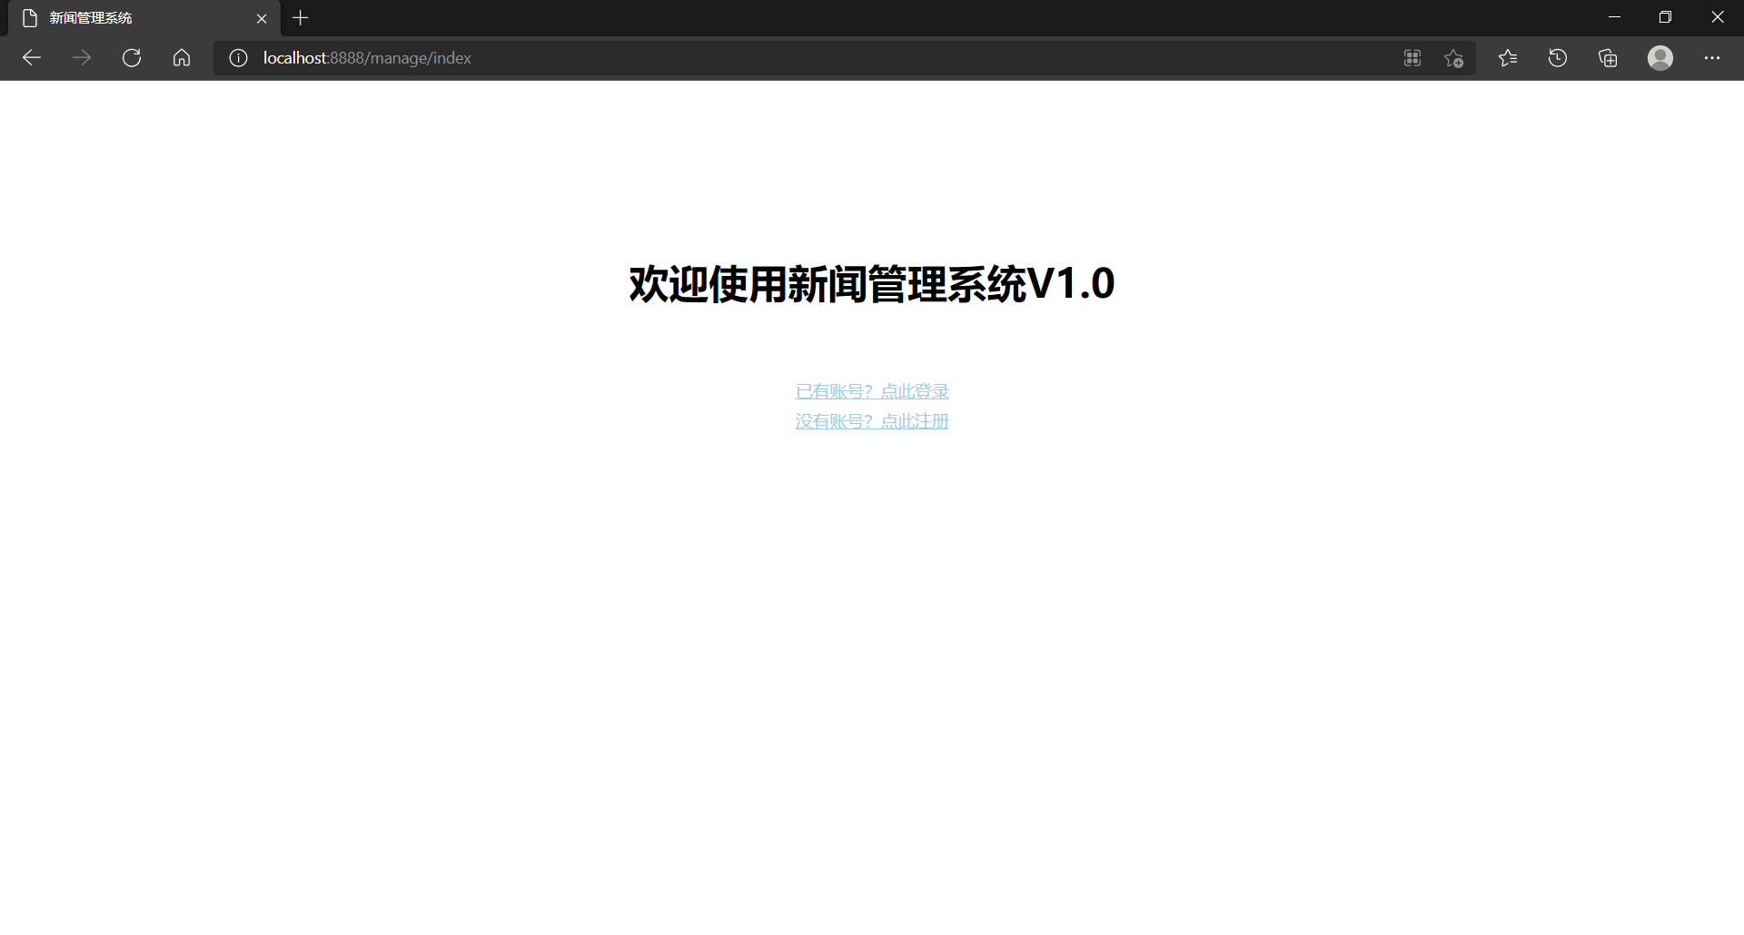
Task: Open the Collections panel
Action: (x=1608, y=57)
